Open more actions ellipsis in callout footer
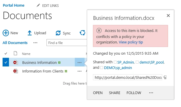The width and height of the screenshot is (181, 107). pos(151,93)
